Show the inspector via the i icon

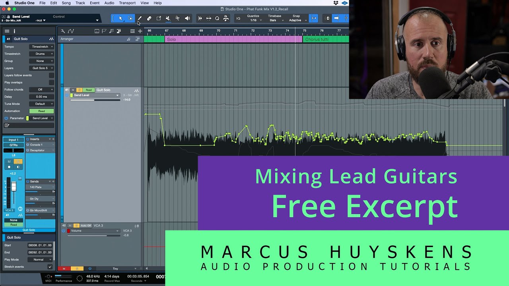pyautogui.click(x=14, y=31)
